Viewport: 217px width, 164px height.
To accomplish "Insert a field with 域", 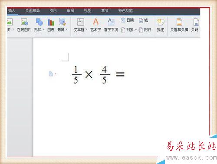I will click(x=143, y=20).
